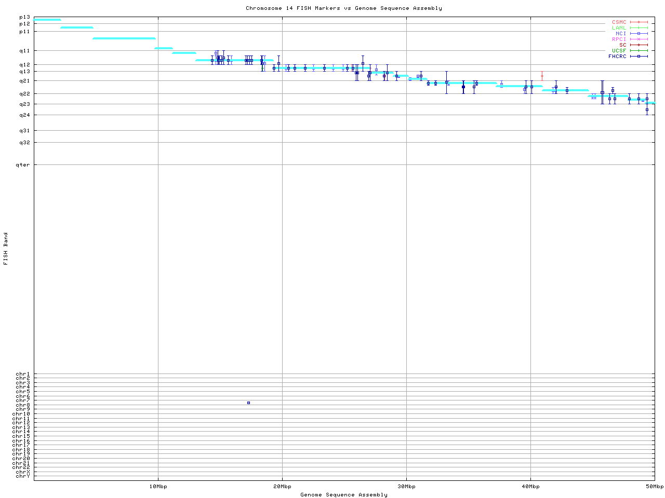Click the UCSF legend marker line

[639, 50]
